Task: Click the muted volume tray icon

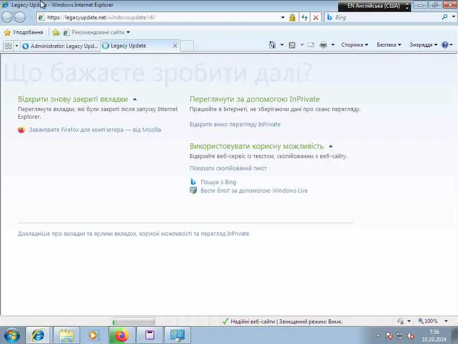Action: tap(411, 336)
